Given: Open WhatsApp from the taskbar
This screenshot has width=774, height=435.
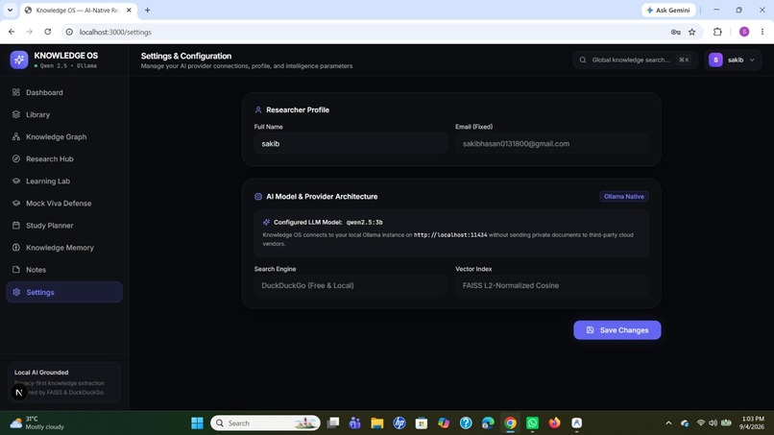Looking at the screenshot, I should 532,423.
